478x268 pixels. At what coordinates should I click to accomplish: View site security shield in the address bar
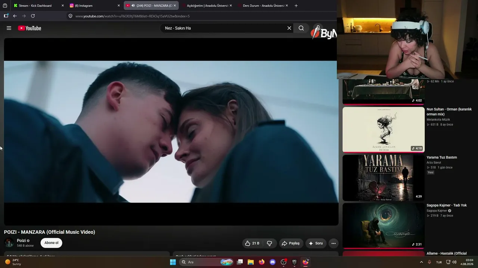pos(70,16)
